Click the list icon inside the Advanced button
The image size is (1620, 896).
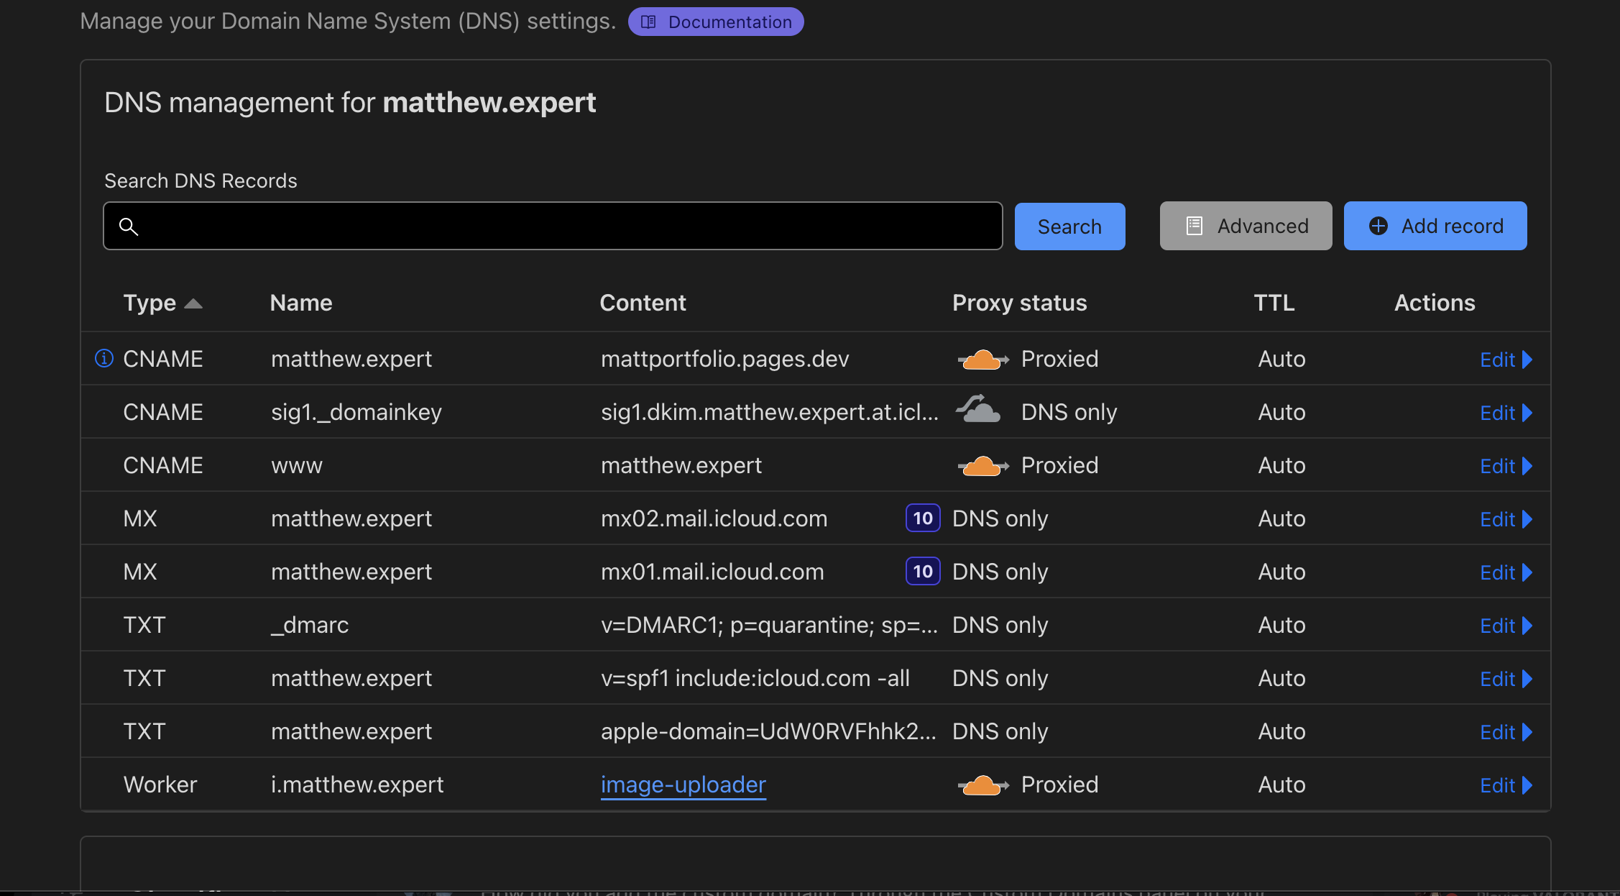tap(1194, 225)
